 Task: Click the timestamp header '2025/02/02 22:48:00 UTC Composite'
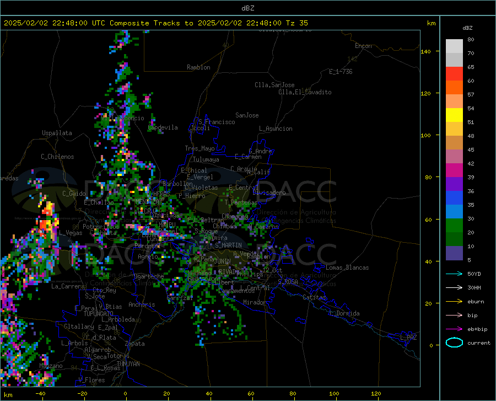(77, 23)
